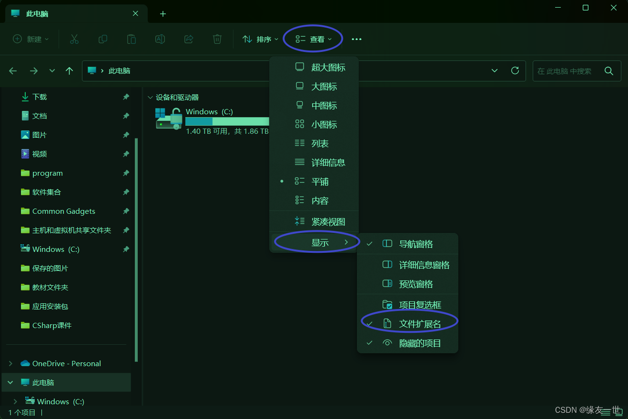The image size is (628, 419).
Task: Select OneDrive - Personal in sidebar
Action: [68, 363]
